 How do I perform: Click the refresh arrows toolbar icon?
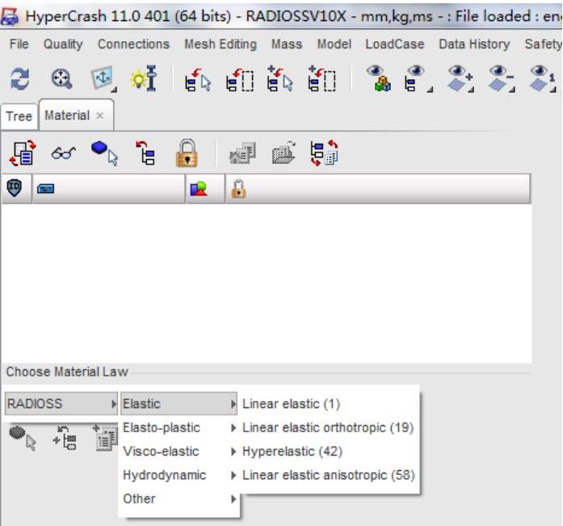click(x=19, y=78)
